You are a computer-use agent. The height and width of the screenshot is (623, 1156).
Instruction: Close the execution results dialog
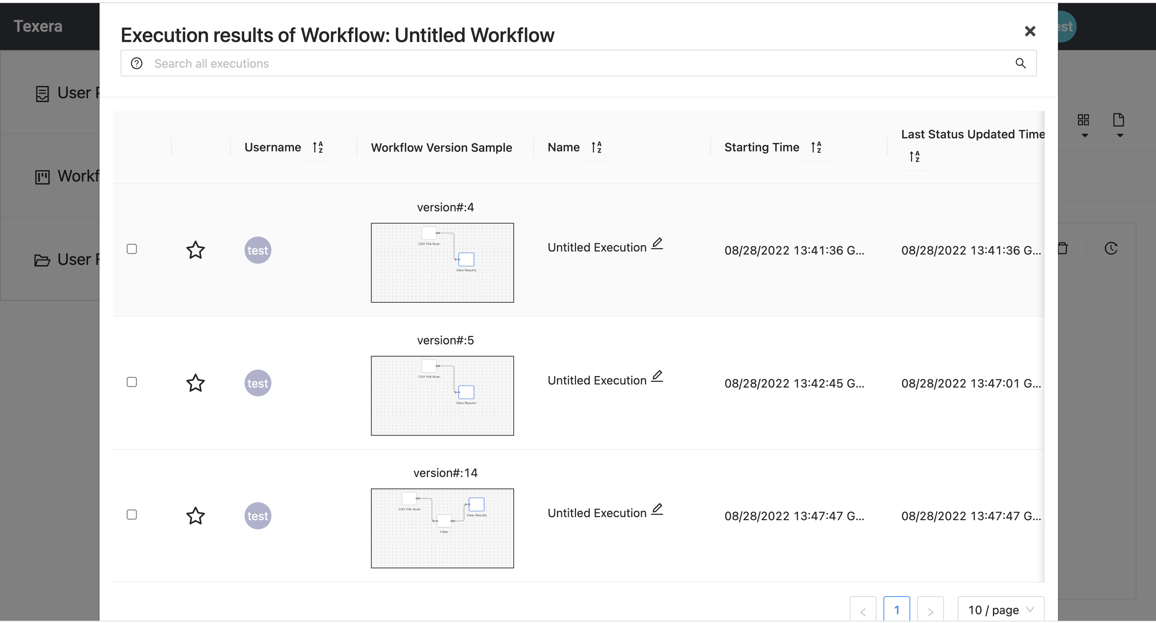pos(1030,31)
